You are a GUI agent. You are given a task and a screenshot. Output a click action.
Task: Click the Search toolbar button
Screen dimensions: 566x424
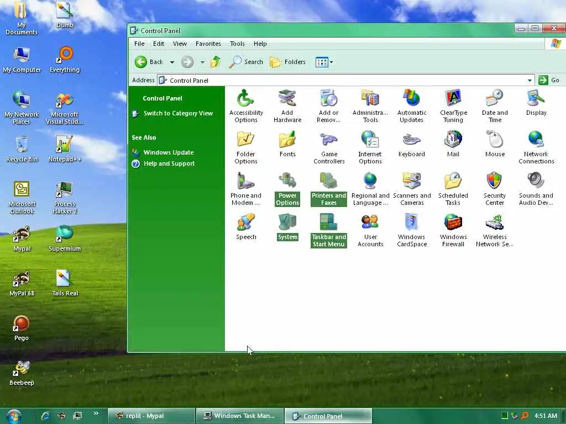point(246,62)
